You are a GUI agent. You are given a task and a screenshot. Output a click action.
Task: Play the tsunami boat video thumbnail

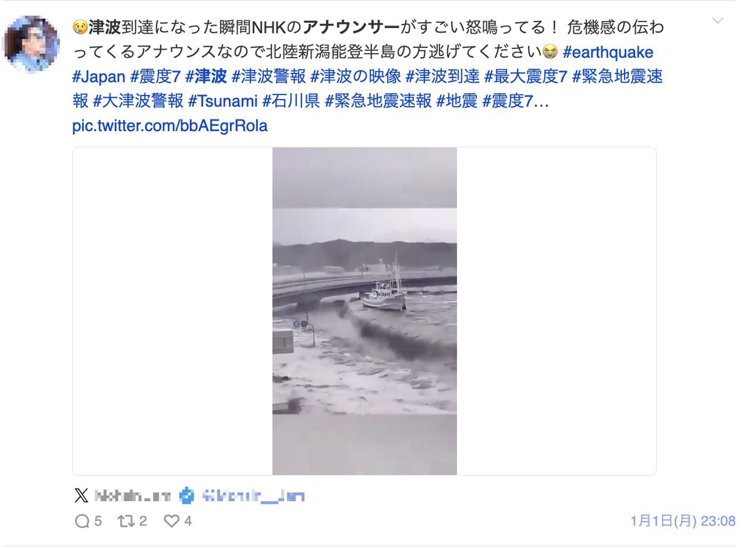click(365, 311)
